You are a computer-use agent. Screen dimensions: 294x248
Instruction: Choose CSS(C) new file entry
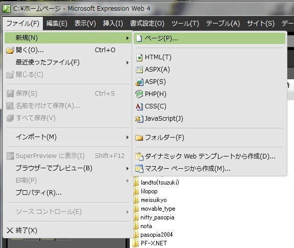click(209, 106)
